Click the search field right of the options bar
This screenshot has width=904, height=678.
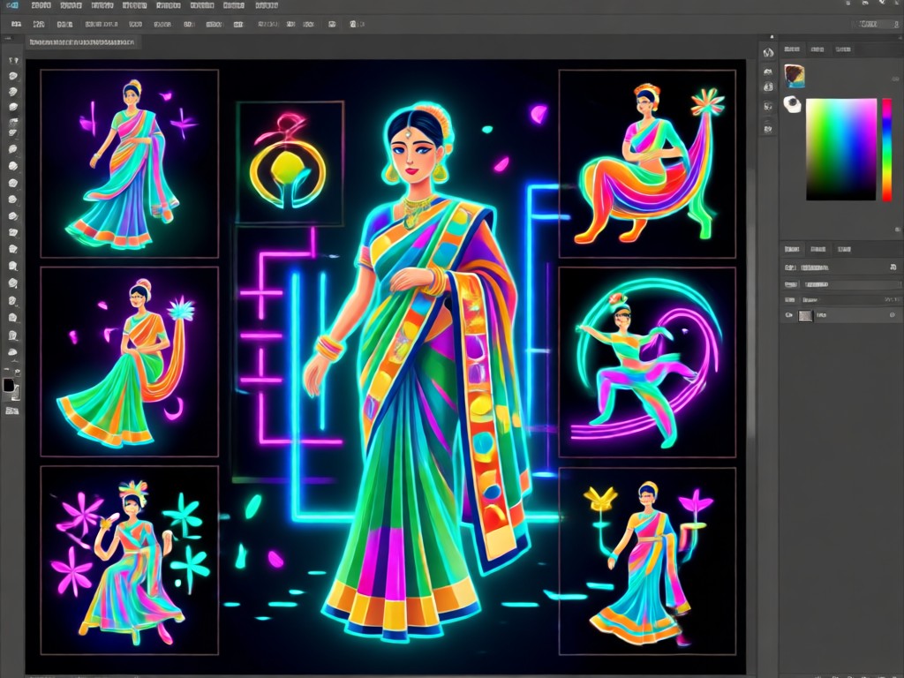pyautogui.click(x=875, y=24)
